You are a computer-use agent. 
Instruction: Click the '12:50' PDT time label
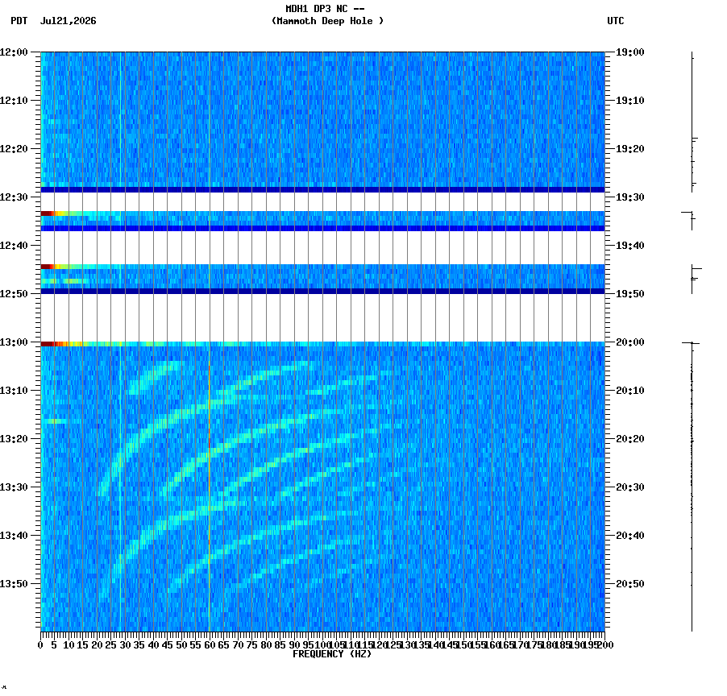pyautogui.click(x=14, y=294)
